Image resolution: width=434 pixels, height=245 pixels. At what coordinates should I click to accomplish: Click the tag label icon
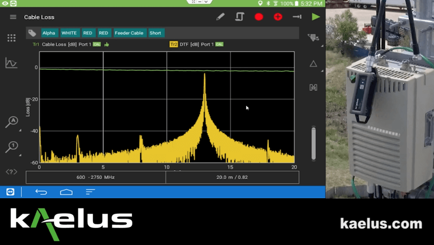click(32, 33)
